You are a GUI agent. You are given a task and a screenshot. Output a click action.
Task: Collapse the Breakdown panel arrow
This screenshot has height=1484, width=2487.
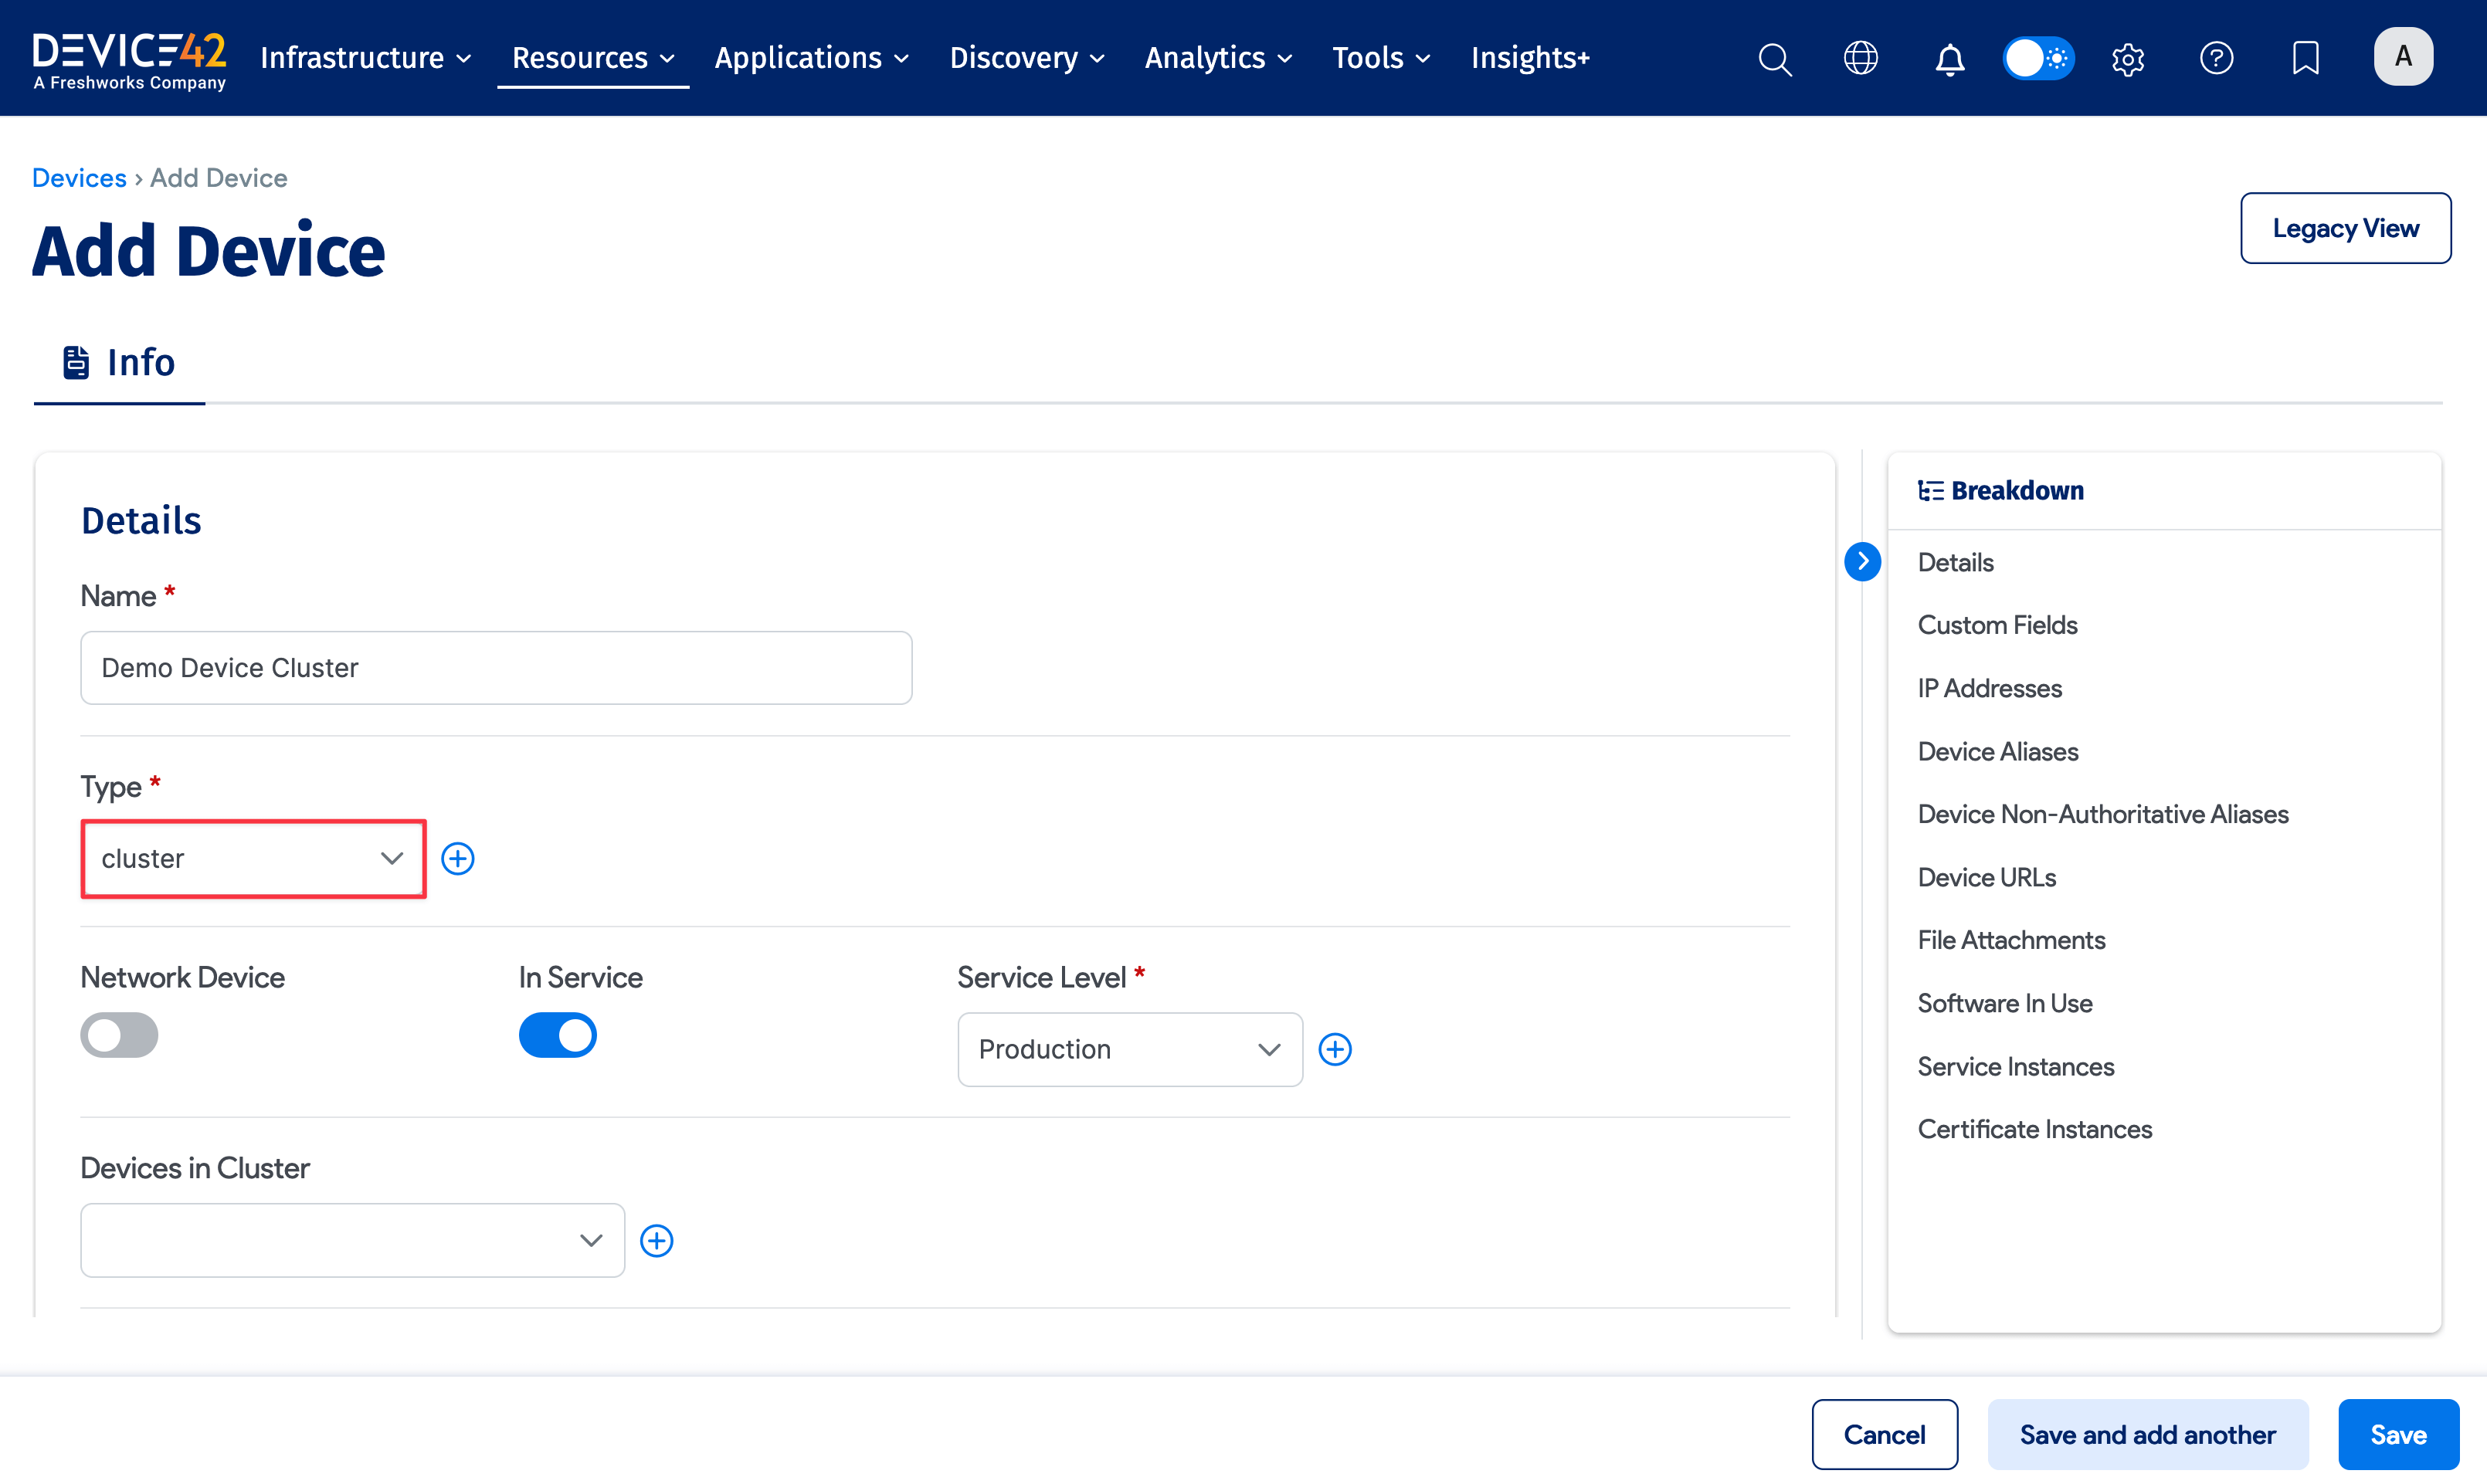[1862, 561]
